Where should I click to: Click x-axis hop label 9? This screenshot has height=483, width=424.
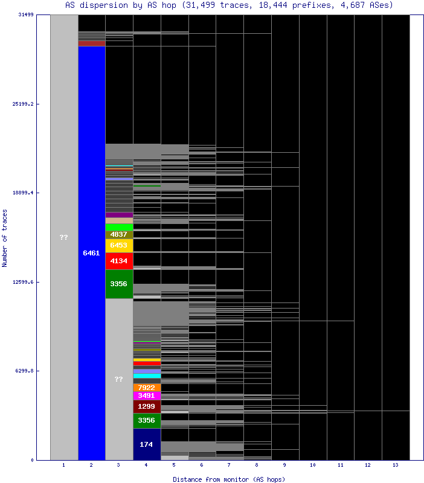[x=284, y=465]
